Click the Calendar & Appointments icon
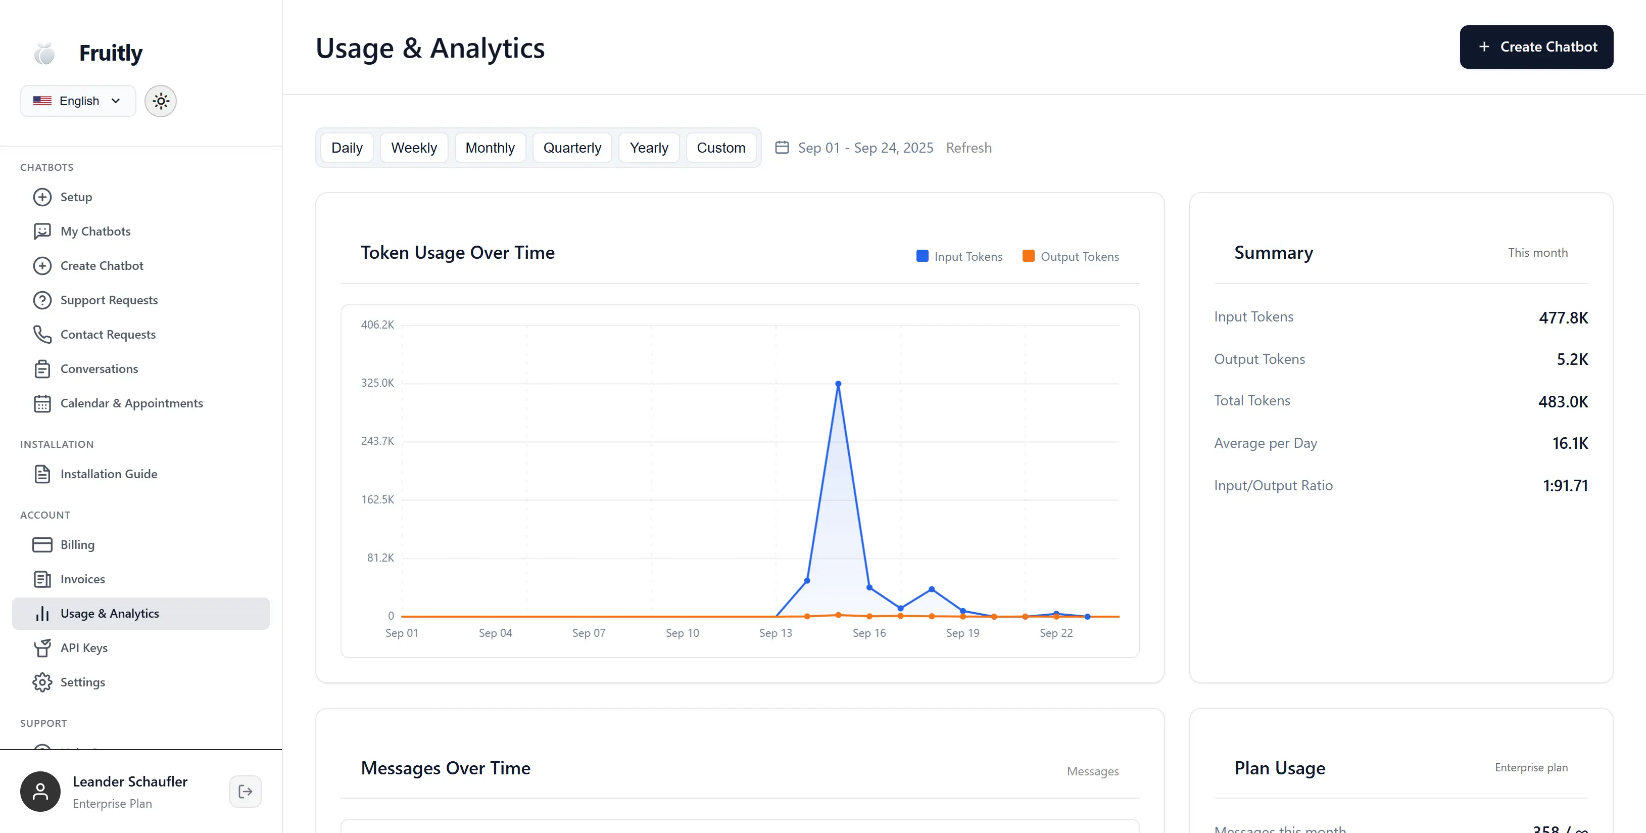The image size is (1646, 833). pyautogui.click(x=42, y=403)
